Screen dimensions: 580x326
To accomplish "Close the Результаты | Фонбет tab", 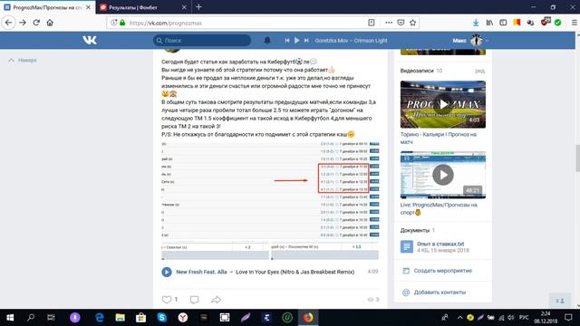I will pos(184,7).
